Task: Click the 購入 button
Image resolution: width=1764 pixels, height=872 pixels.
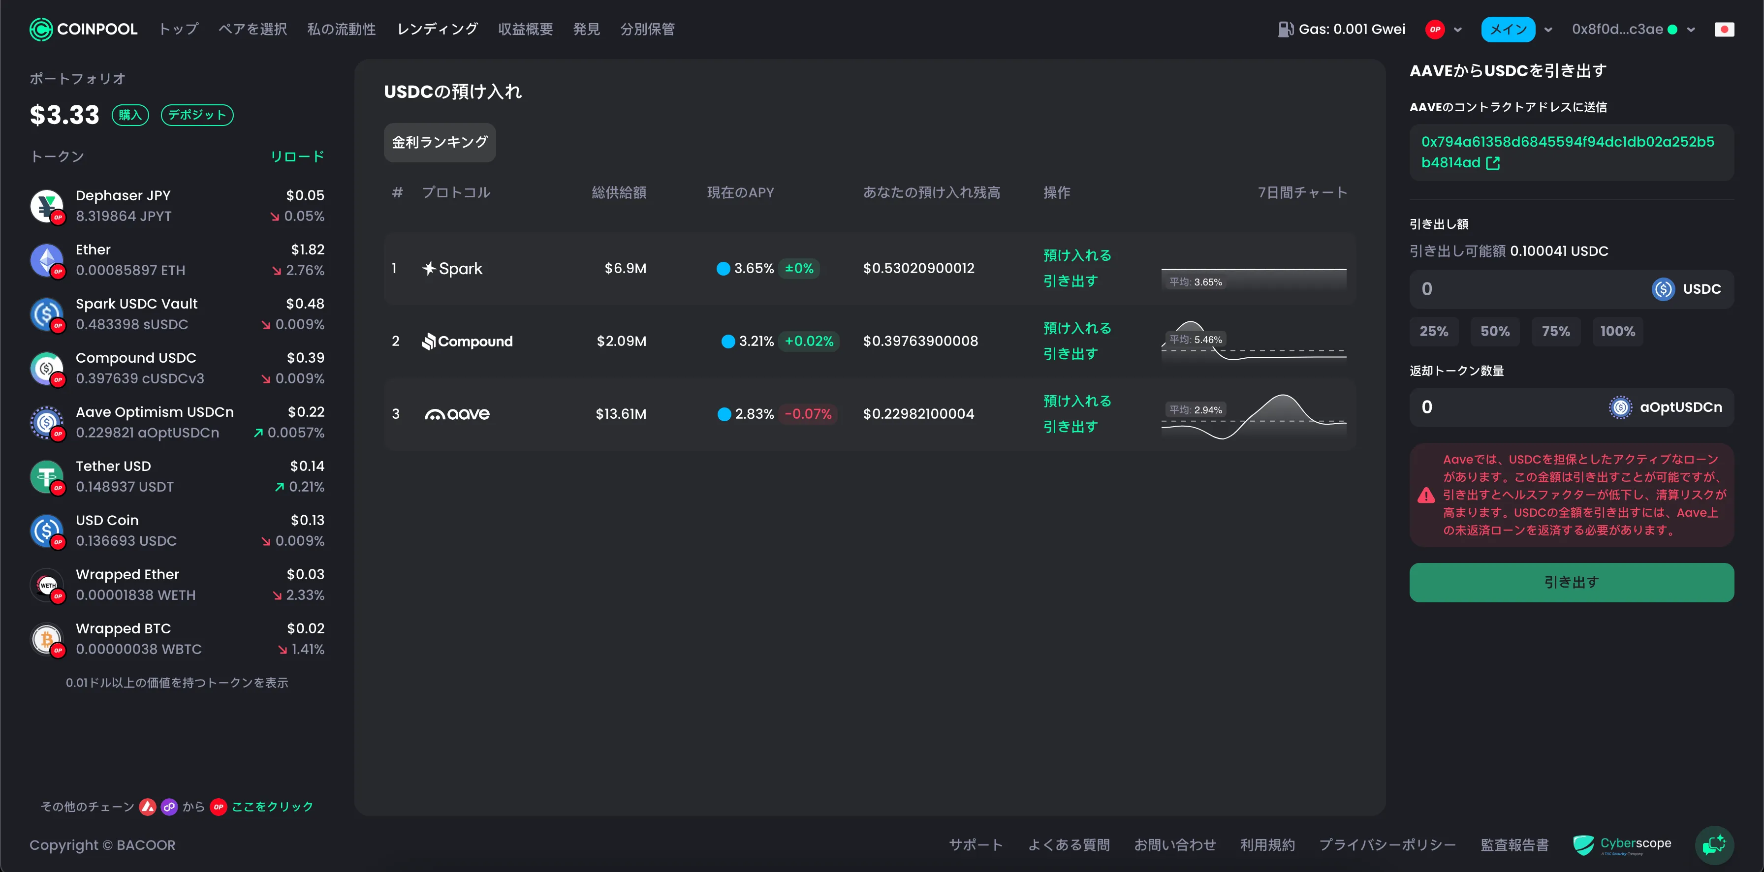Action: [130, 115]
